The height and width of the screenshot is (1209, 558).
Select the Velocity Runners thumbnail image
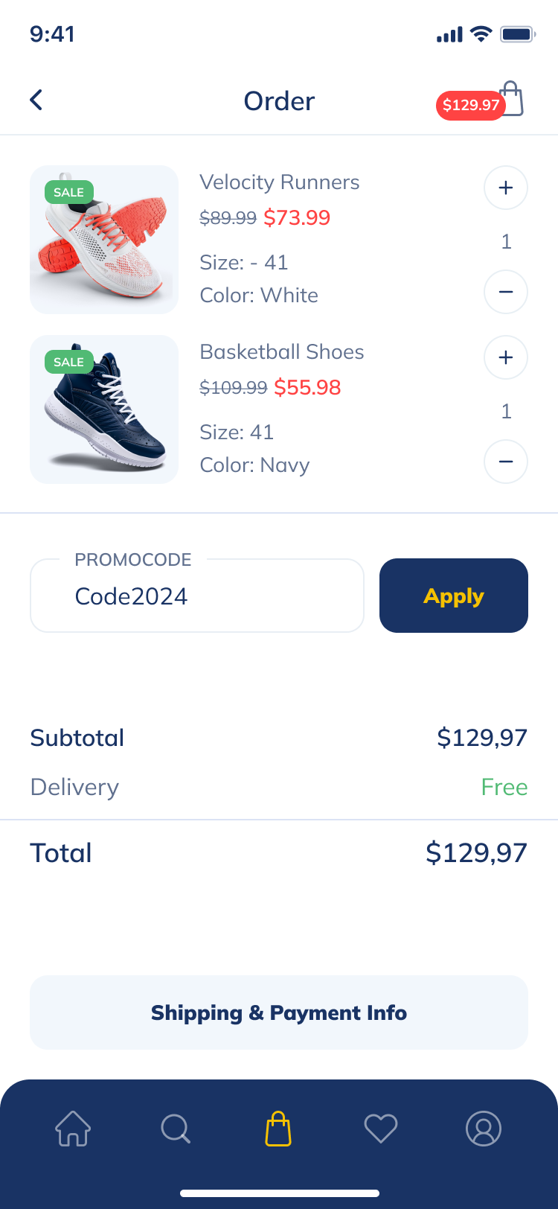[x=103, y=240]
